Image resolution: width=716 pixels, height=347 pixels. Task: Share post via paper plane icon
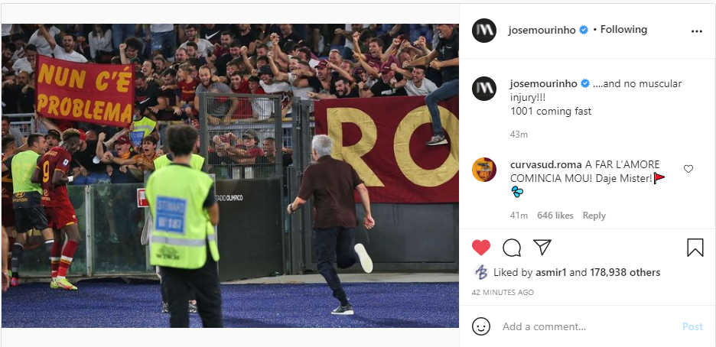pyautogui.click(x=542, y=247)
